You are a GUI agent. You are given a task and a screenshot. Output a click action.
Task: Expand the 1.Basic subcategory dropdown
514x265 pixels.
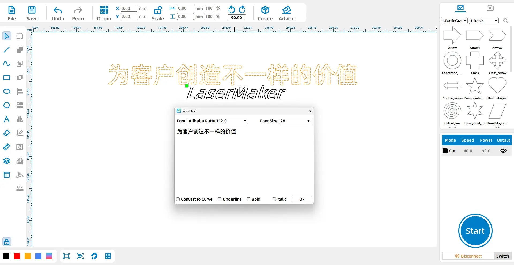[484, 21]
